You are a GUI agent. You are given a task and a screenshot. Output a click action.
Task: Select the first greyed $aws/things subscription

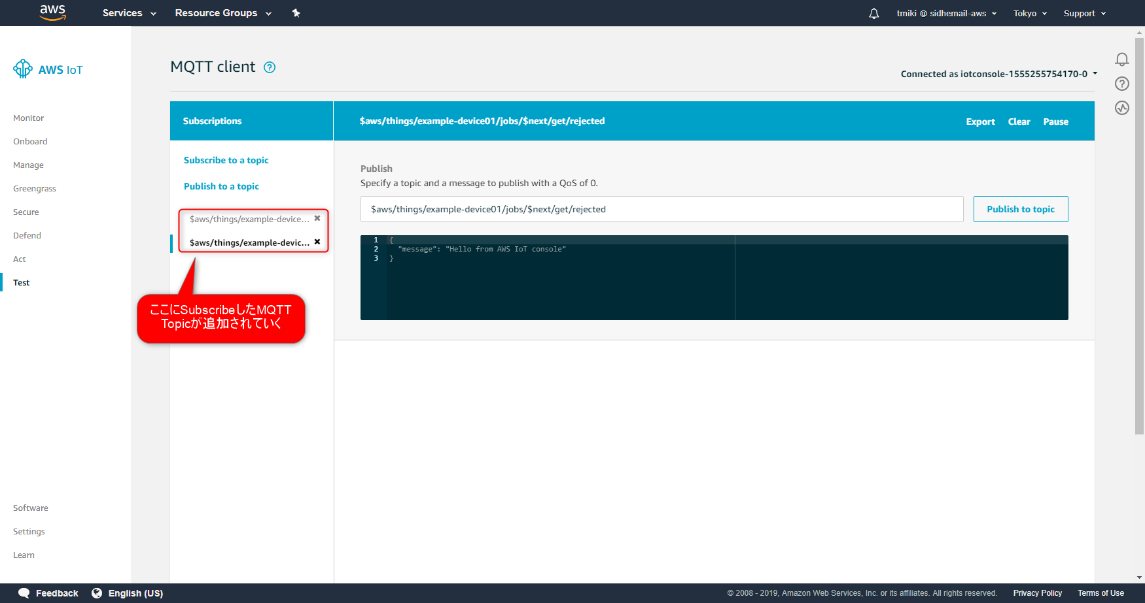click(249, 219)
